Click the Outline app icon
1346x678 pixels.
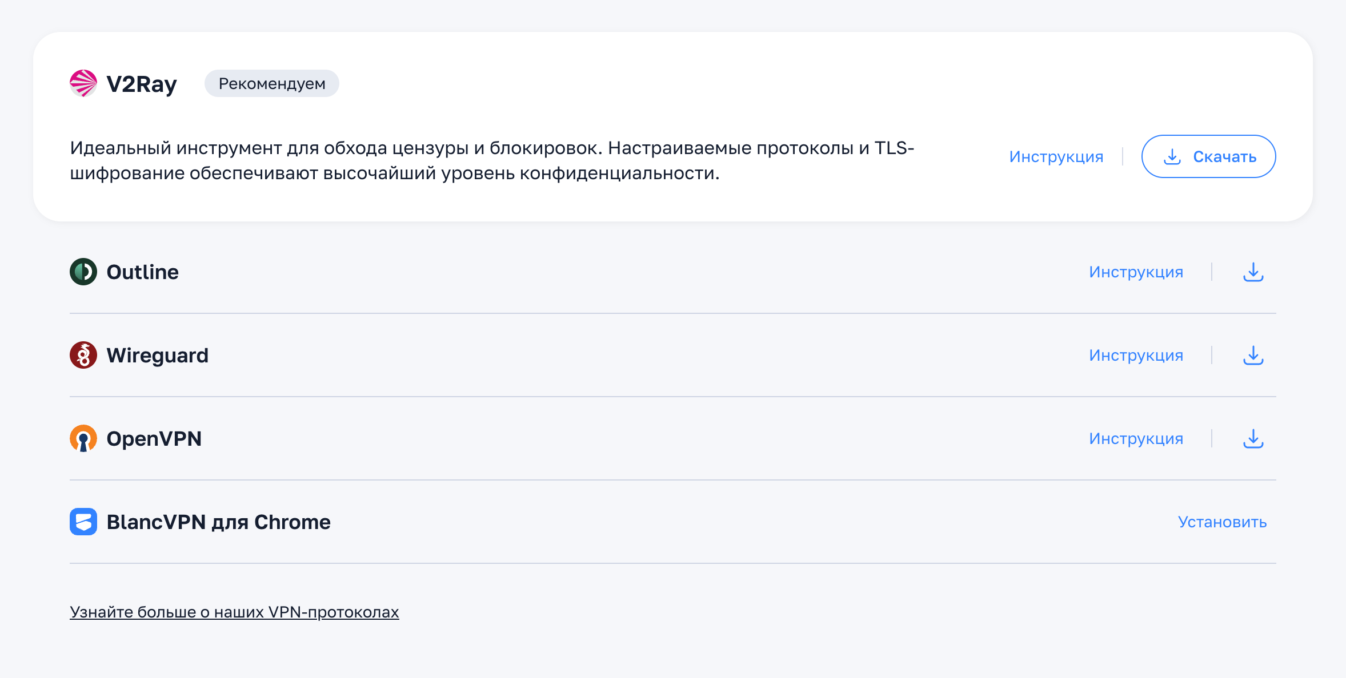pos(83,272)
